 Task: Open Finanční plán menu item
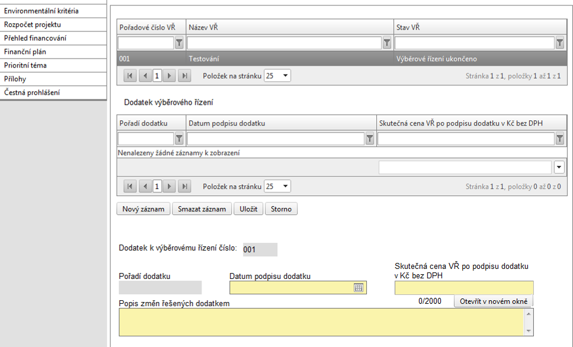tap(53, 52)
